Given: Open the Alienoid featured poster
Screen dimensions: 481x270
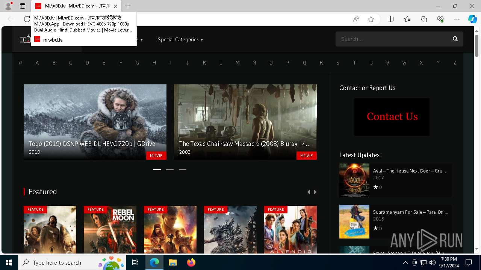Looking at the screenshot, I should click(290, 229).
